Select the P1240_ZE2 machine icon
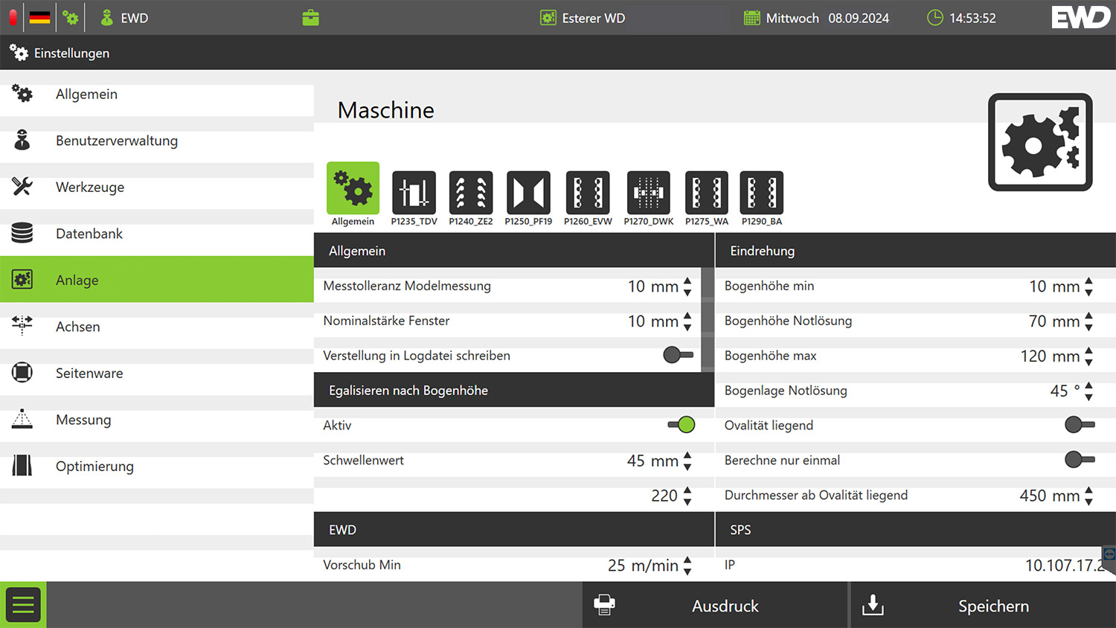Viewport: 1116px width, 628px height. pyautogui.click(x=470, y=193)
